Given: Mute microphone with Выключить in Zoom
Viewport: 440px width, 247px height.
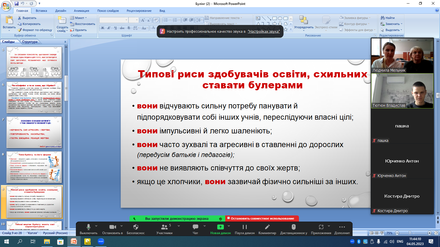Looking at the screenshot, I should point(89,229).
